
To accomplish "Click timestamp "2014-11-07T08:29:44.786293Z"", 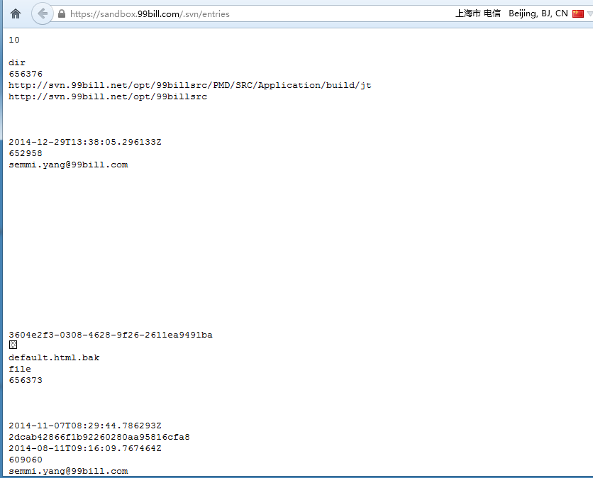I will [x=85, y=426].
